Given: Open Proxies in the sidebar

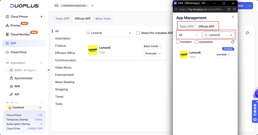Looking at the screenshot, I should click(15, 25).
